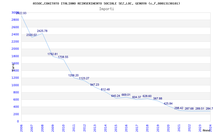Viewport: 213px width, 133px height.
Task: Click the 2200 value on the Euro axis
Action: click(x=15, y=42)
